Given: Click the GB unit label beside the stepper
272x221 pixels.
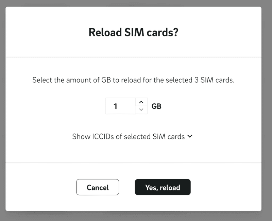Looking at the screenshot, I should click(x=156, y=106).
